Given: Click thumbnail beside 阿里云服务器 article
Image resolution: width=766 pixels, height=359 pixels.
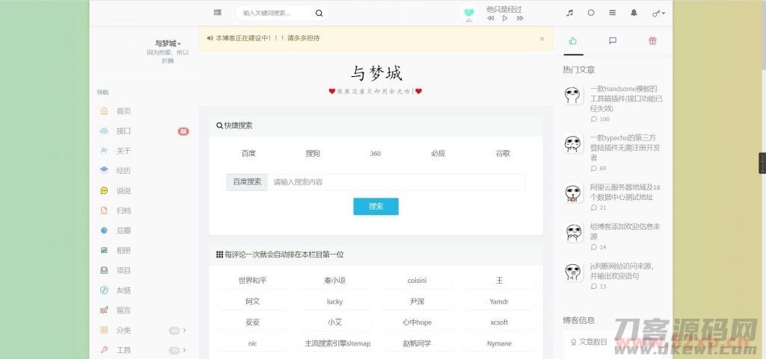Looking at the screenshot, I should tap(573, 193).
